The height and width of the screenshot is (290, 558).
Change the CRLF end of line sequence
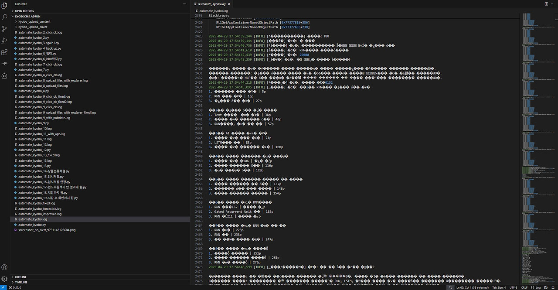coord(524,287)
